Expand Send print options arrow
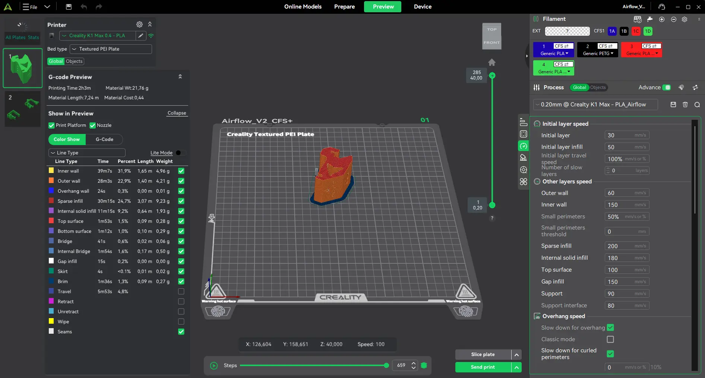The width and height of the screenshot is (705, 378). (516, 367)
